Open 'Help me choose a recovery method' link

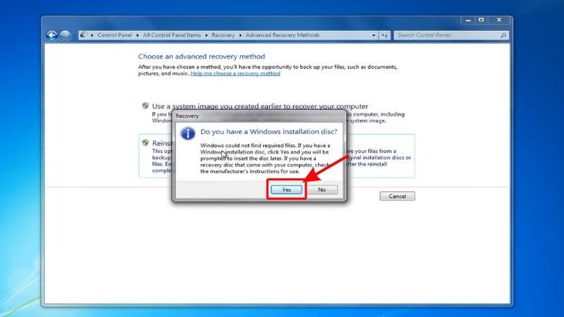tap(235, 73)
